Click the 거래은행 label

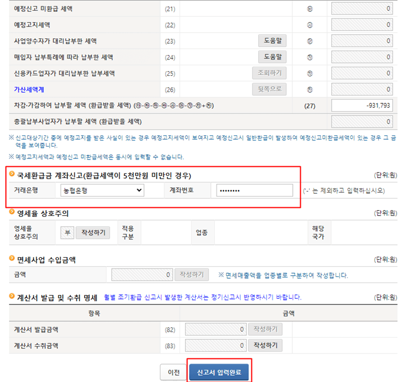26,190
